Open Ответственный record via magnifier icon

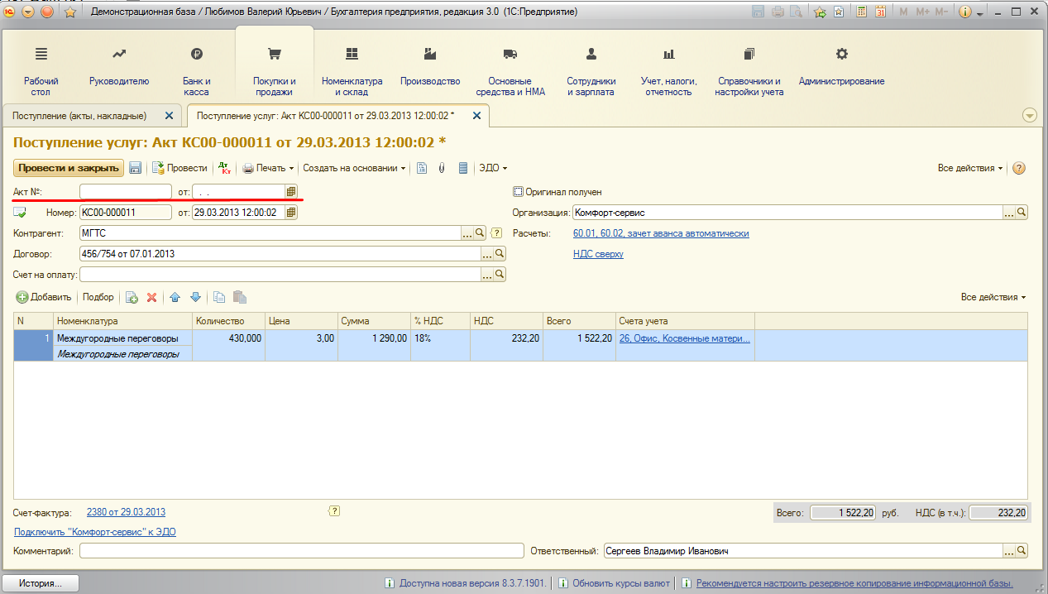pos(1022,551)
